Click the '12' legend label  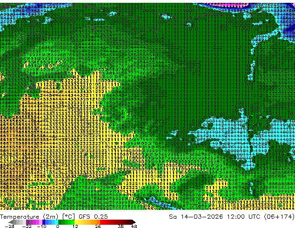click(75, 226)
